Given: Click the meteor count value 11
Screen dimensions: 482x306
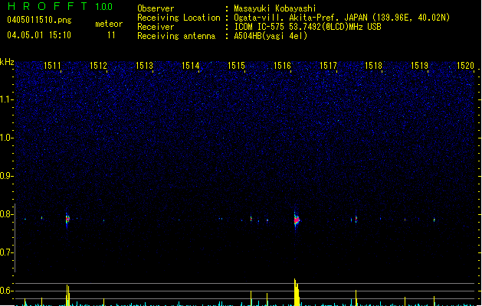Looking at the screenshot, I should coord(111,35).
